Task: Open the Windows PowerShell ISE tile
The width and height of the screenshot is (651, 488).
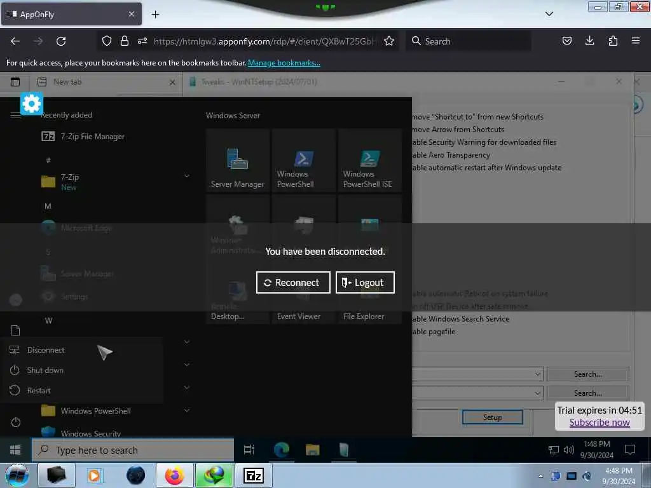Action: click(369, 160)
